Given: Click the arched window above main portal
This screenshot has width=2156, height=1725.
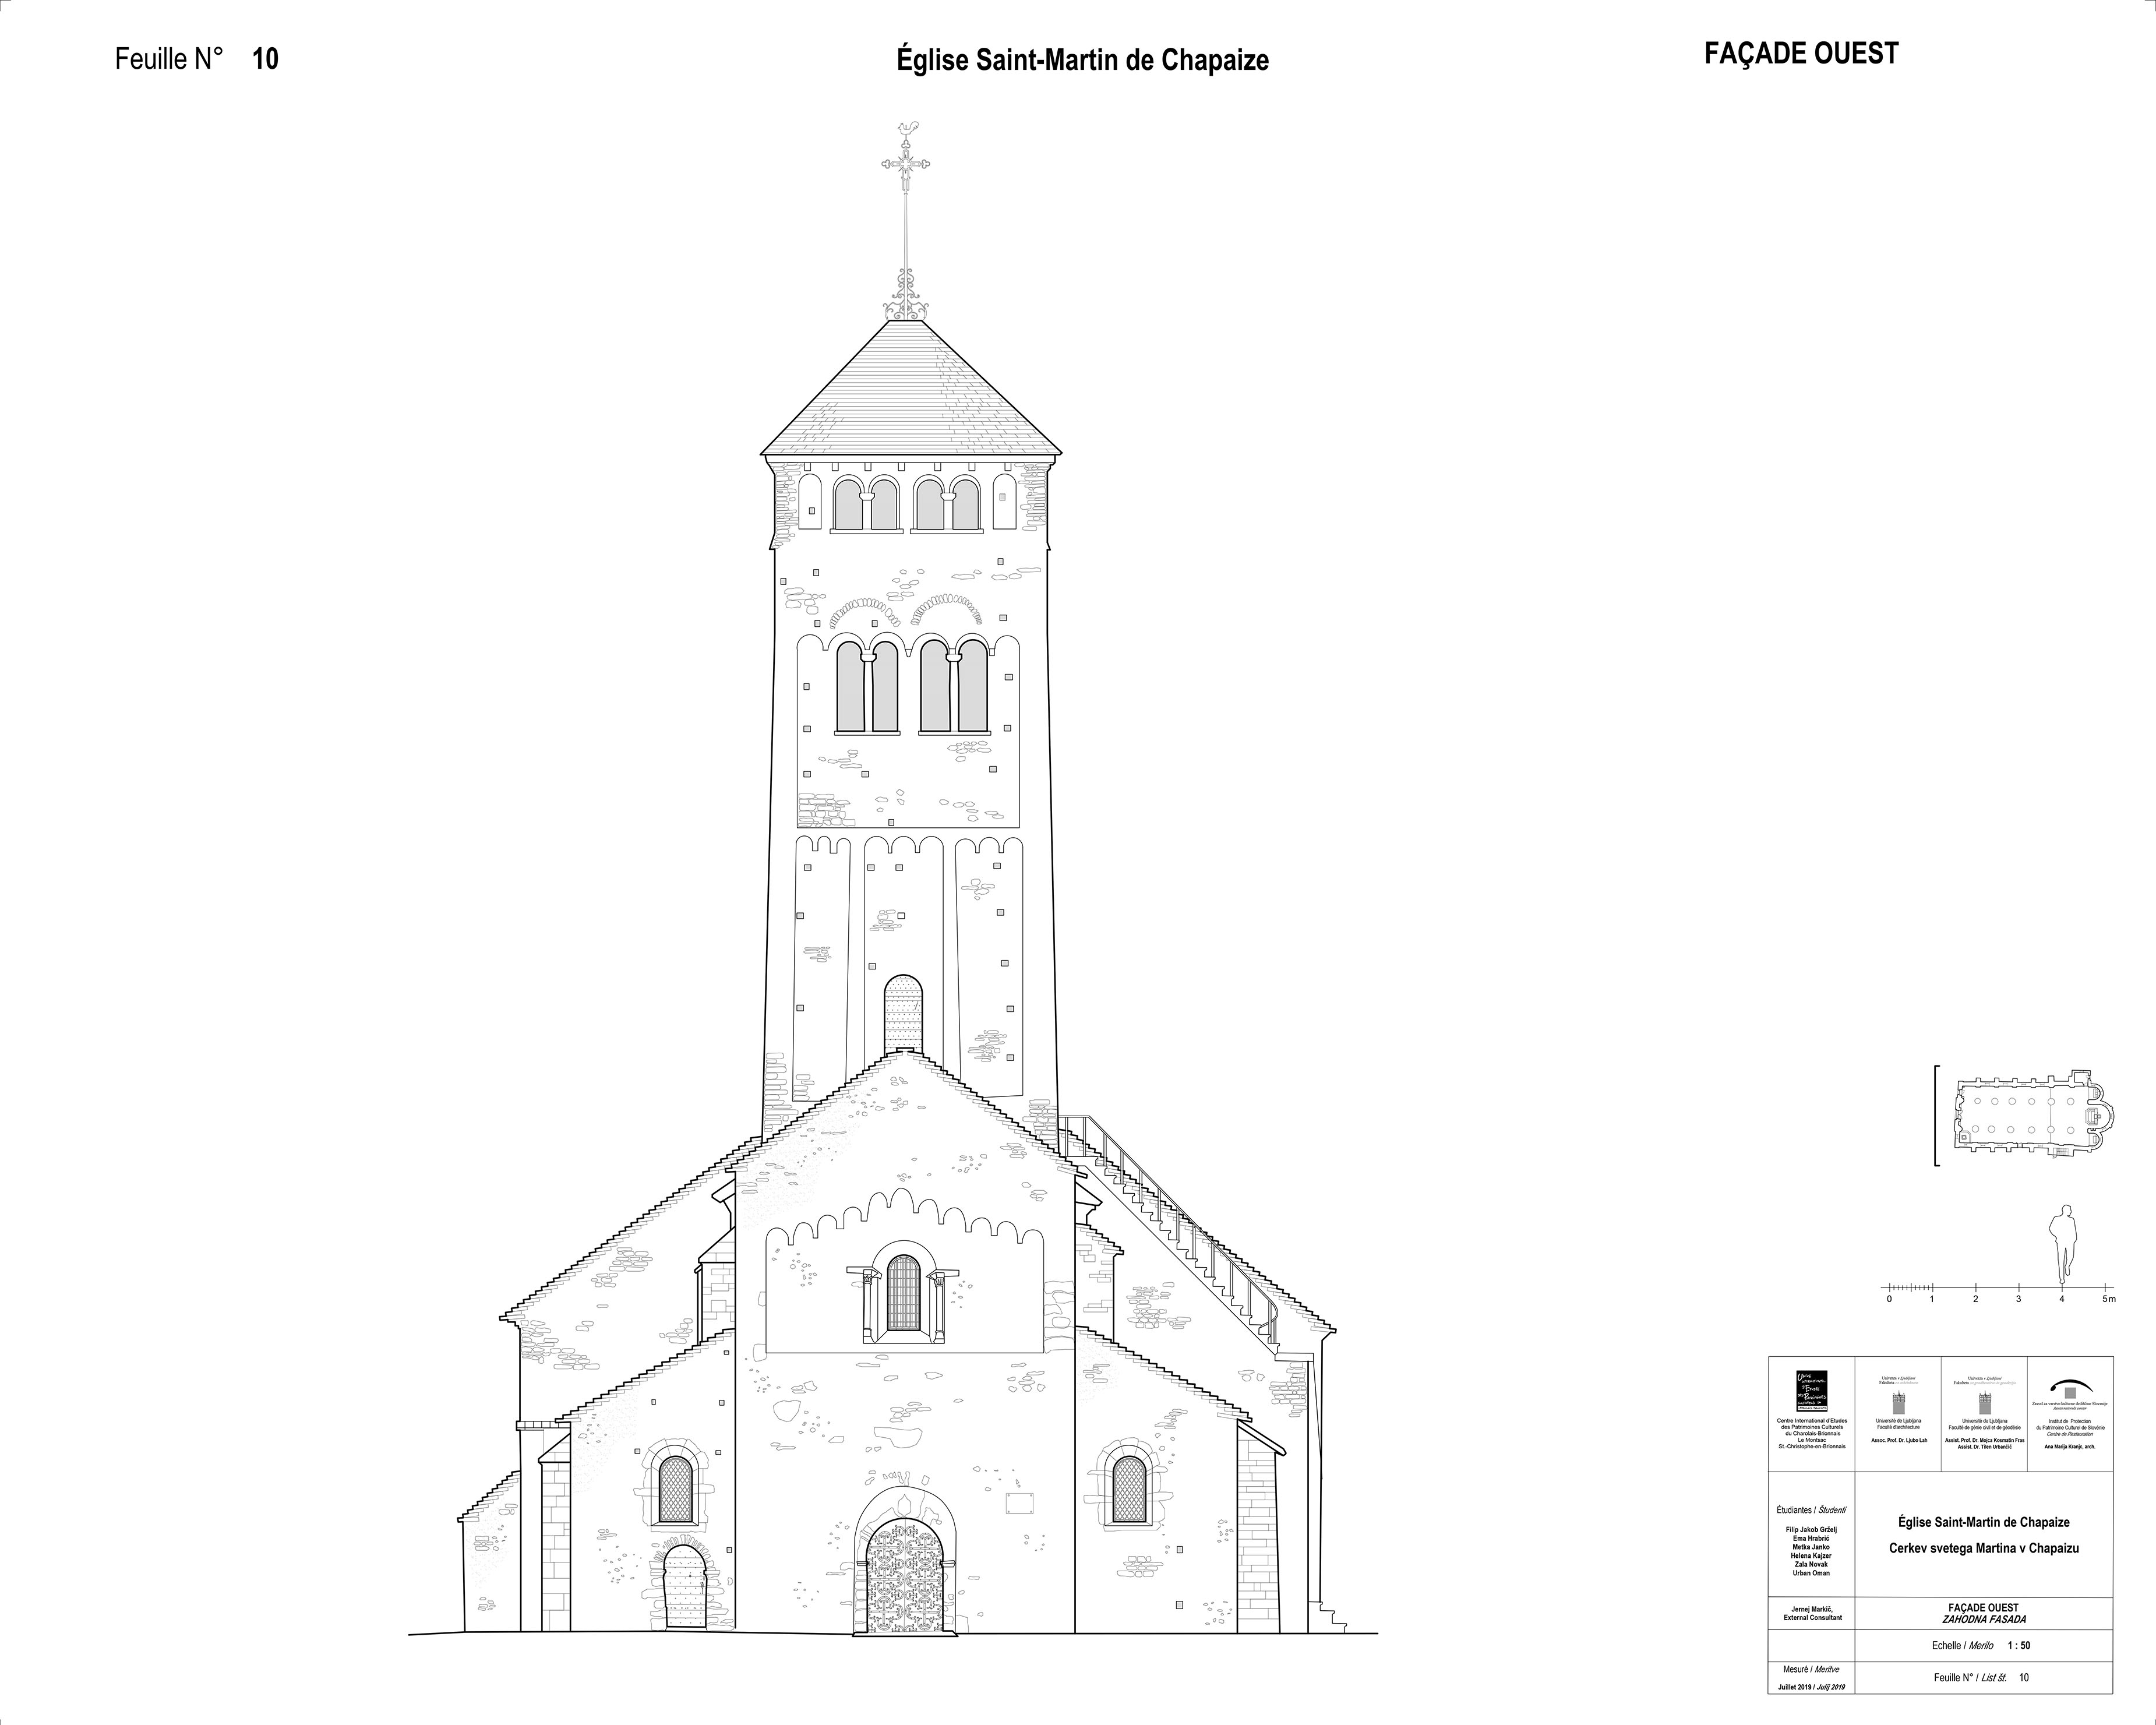Looking at the screenshot, I should (903, 1293).
